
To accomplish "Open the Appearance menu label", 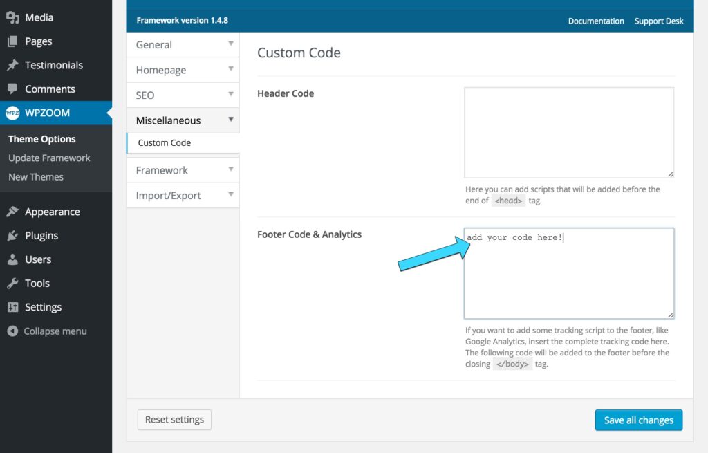I will click(x=53, y=212).
